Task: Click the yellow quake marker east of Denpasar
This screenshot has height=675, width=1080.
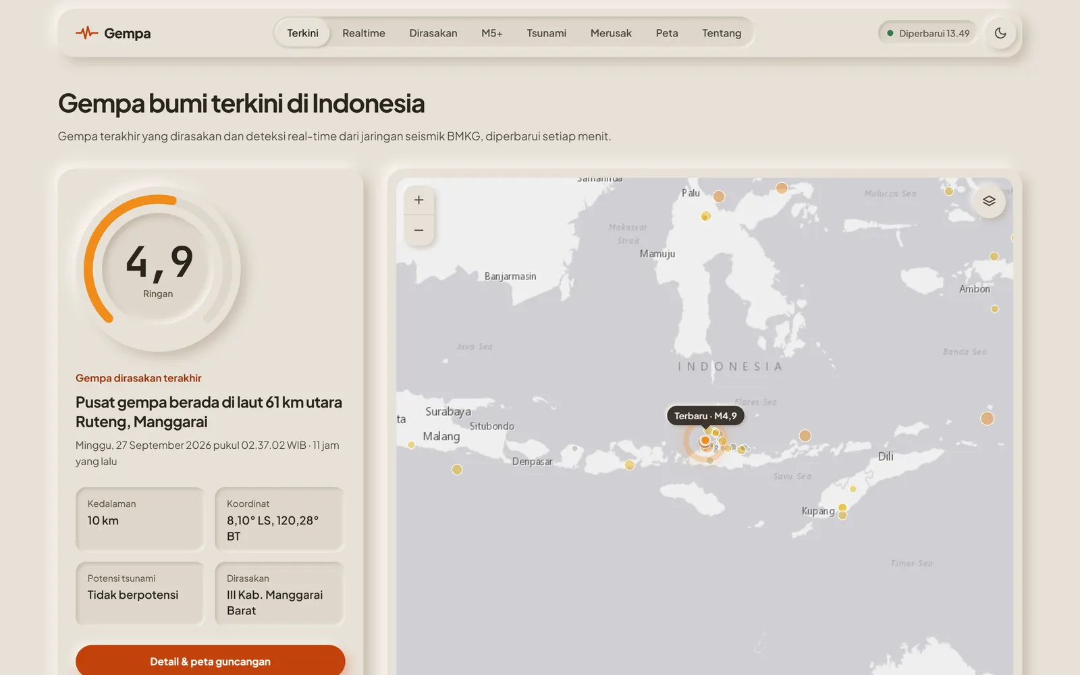Action: pyautogui.click(x=630, y=465)
